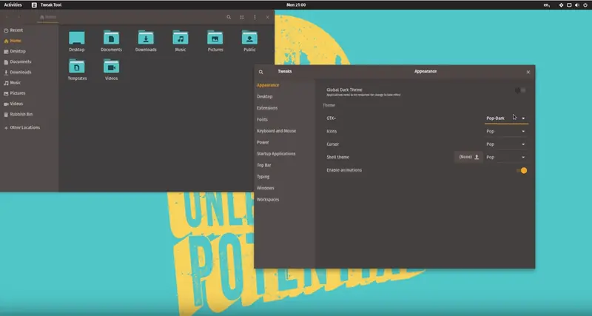This screenshot has width=592, height=316.
Task: Open the Cursor theme dropdown
Action: point(506,144)
